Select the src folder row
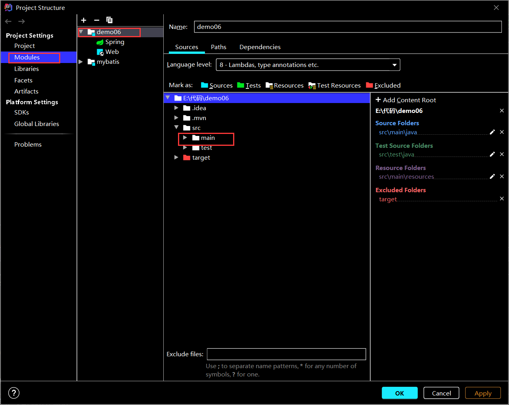This screenshot has height=405, width=509. (267, 128)
